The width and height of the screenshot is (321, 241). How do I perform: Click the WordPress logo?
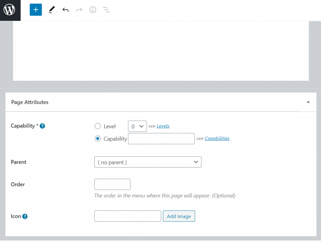pos(10,10)
